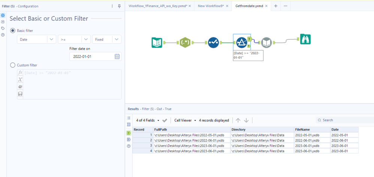Click the FileName column header
The width and height of the screenshot is (374, 177).
coord(312,129)
